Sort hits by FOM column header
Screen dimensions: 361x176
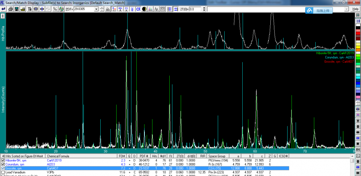(122, 156)
